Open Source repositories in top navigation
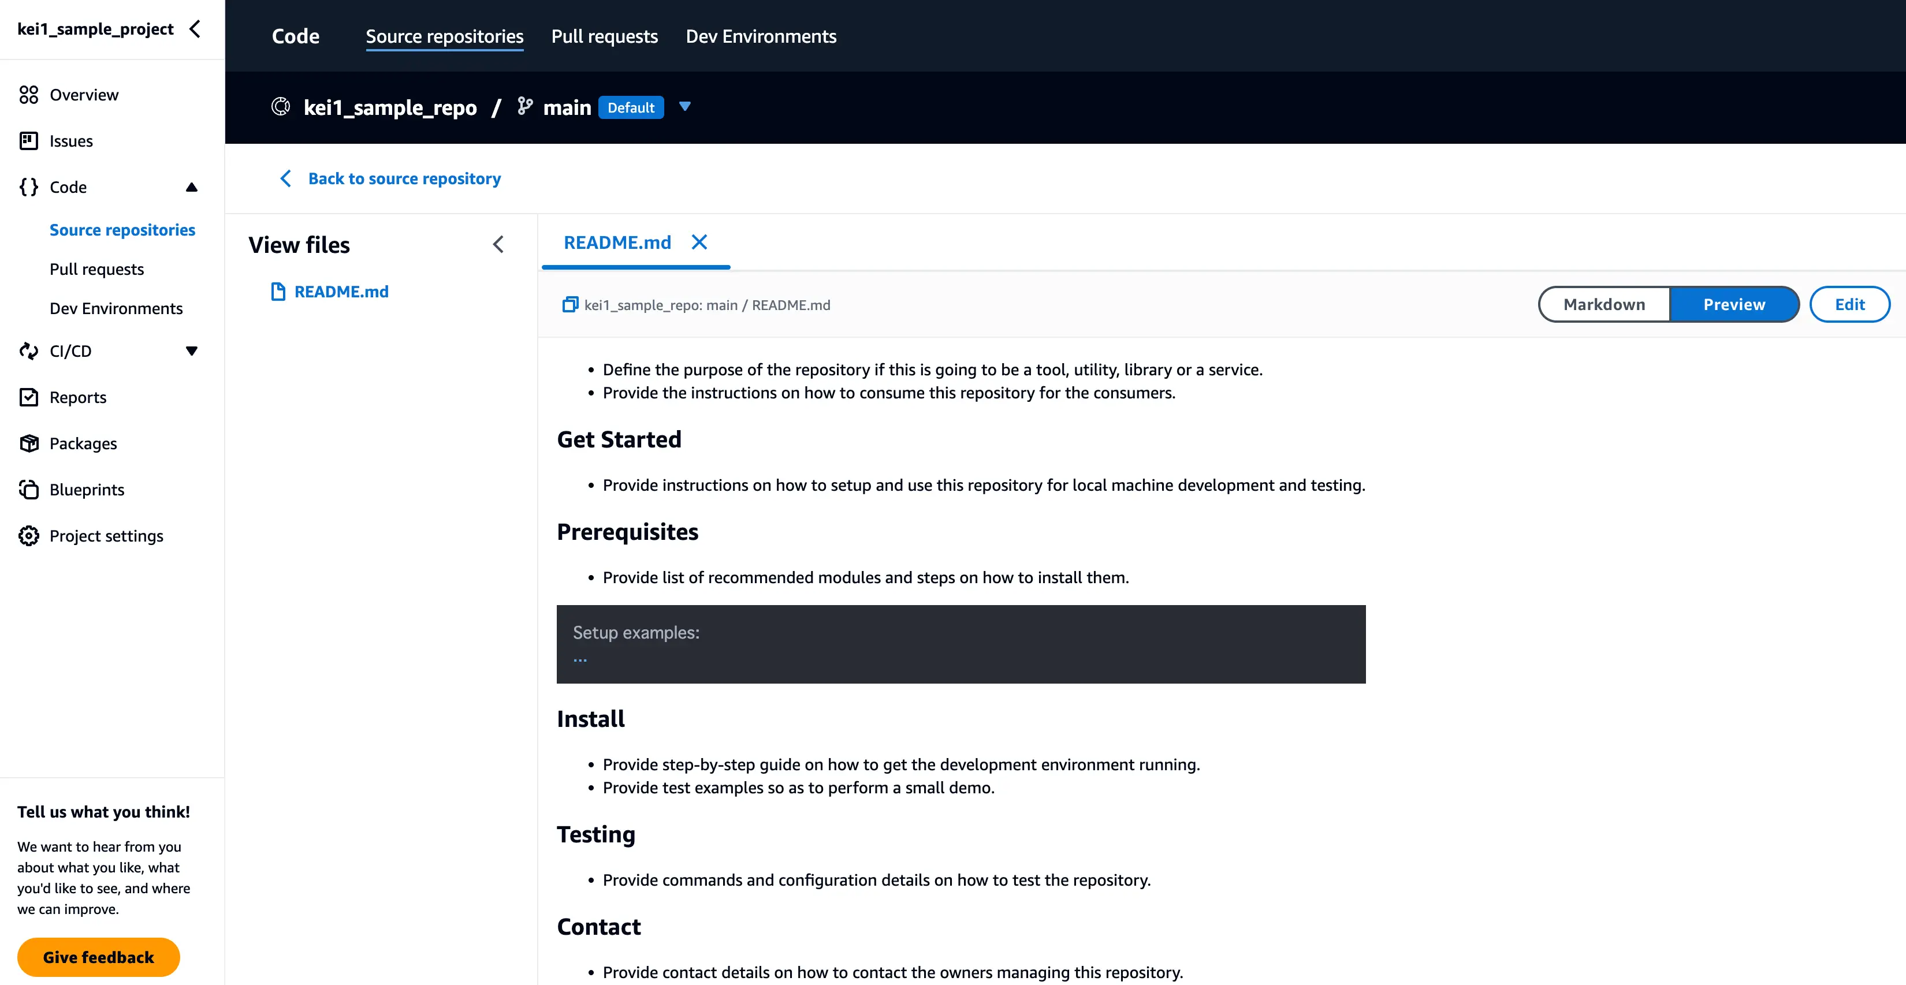This screenshot has width=1906, height=985. [445, 36]
